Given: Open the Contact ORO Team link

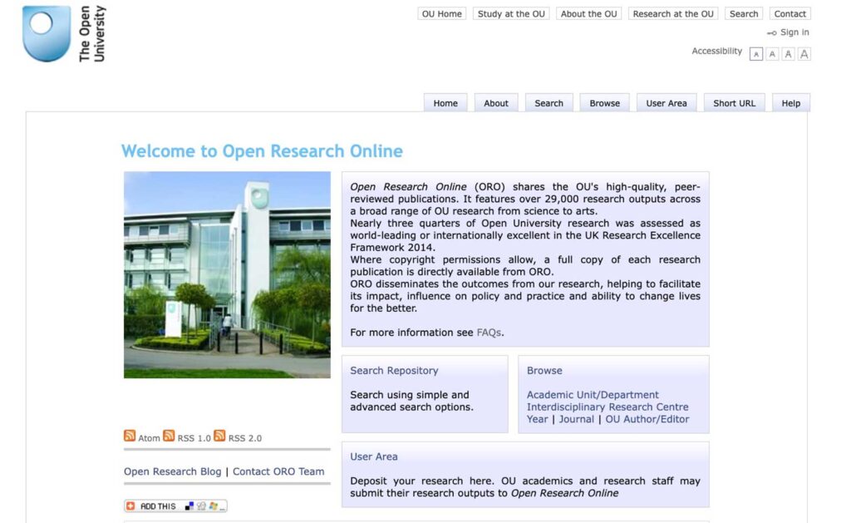Looking at the screenshot, I should [278, 471].
